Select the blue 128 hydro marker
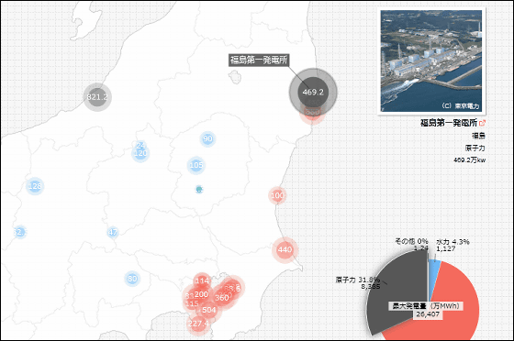 point(35,186)
